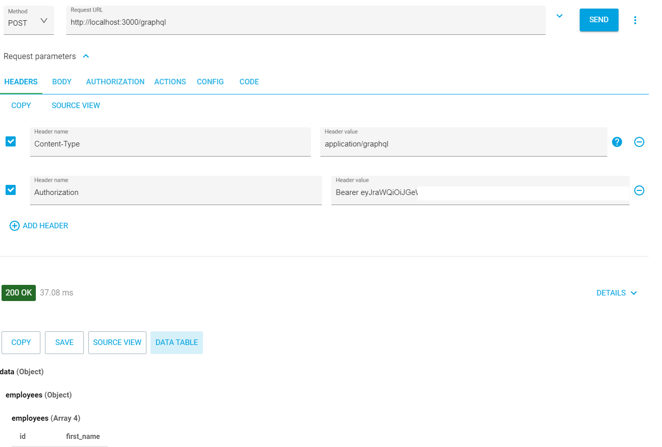Switch to the BODY tab

pyautogui.click(x=62, y=82)
